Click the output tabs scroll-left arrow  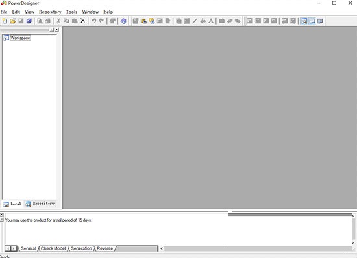8,248
